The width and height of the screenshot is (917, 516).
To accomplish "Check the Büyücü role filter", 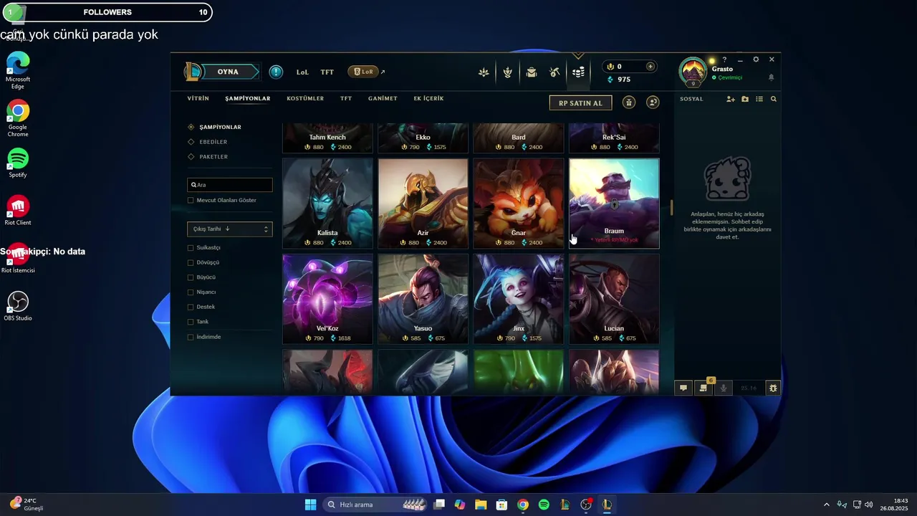I will pos(191,277).
